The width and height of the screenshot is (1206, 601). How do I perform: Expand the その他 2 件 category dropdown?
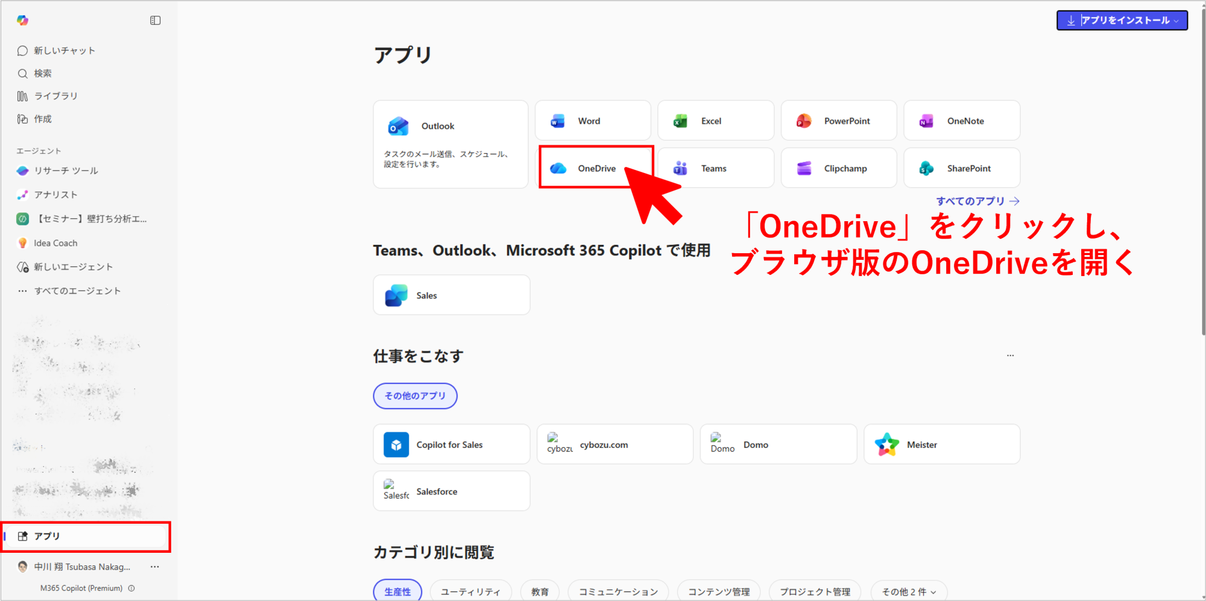tap(908, 591)
